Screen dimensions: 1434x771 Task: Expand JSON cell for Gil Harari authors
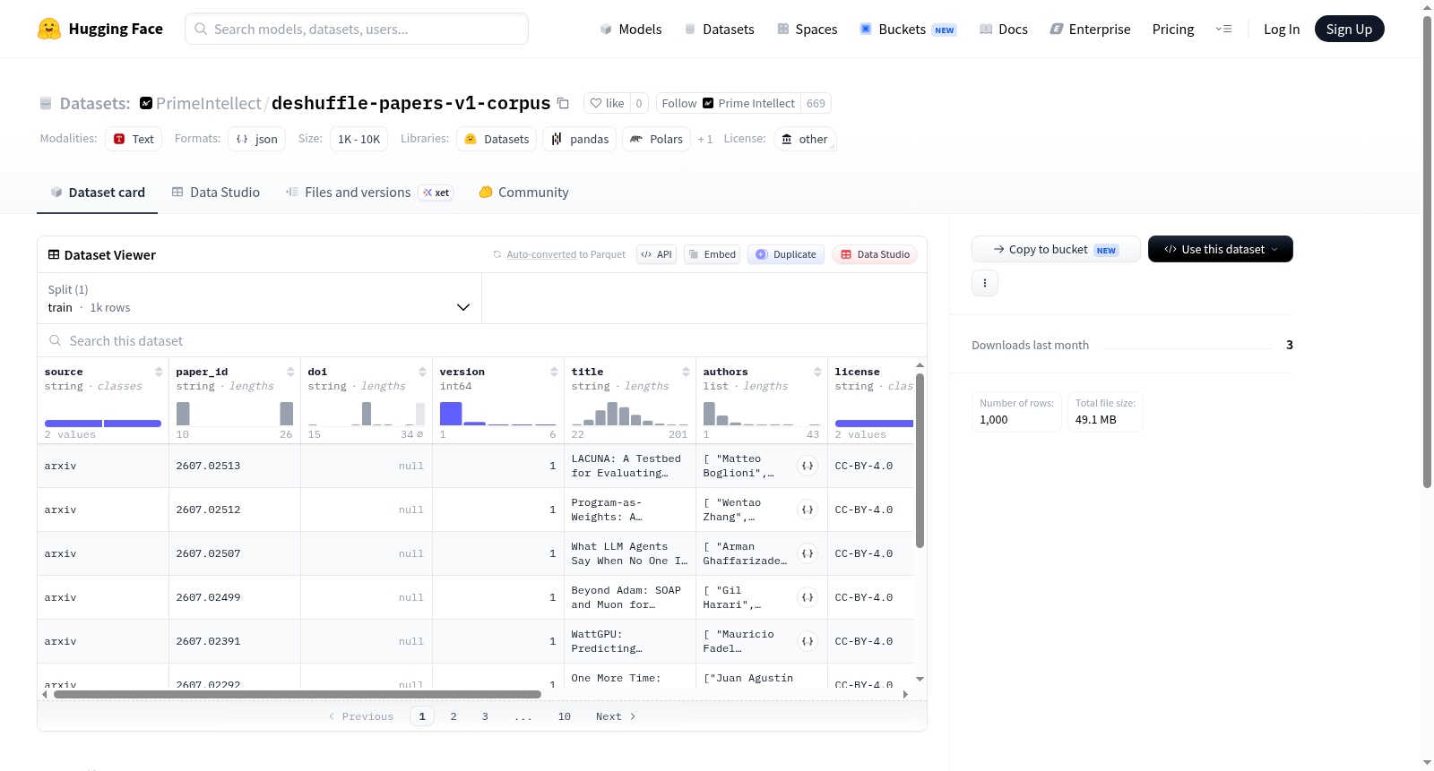pos(808,597)
